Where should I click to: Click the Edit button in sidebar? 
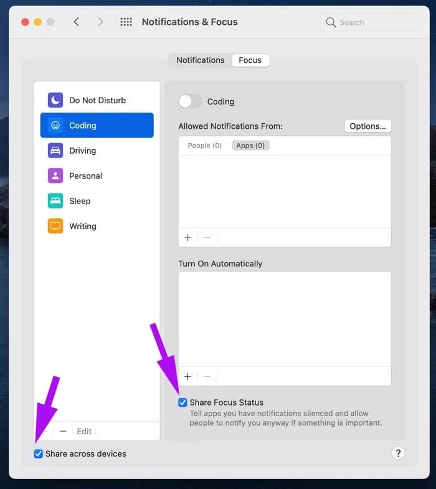pos(84,431)
